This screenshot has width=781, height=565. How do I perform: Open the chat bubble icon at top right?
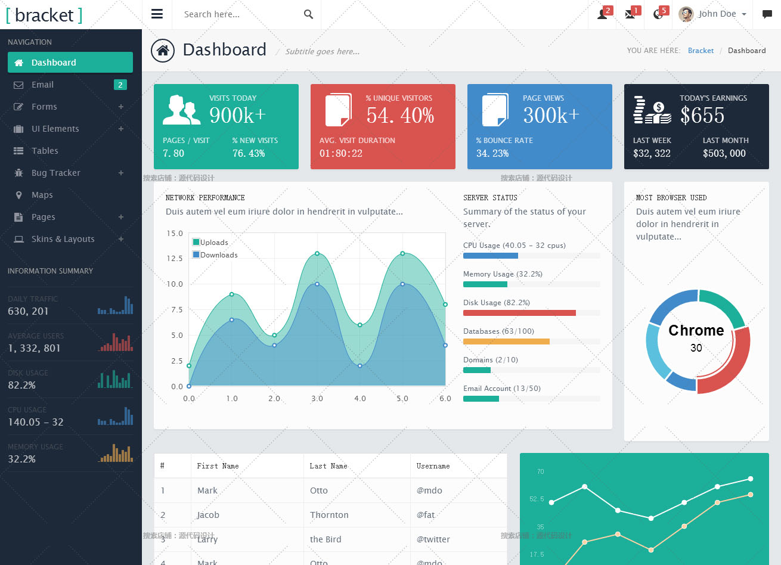[767, 14]
